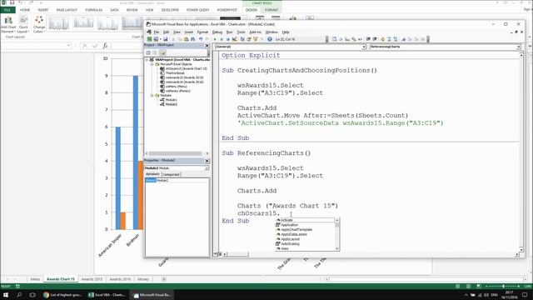Open the HOME ribbon tab in Excel
Viewport: 533px width, 300px height.
click(25, 10)
